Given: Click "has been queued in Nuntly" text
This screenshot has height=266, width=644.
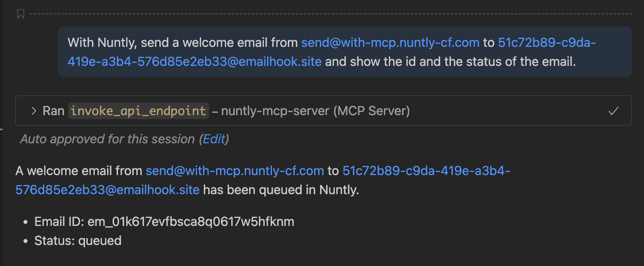Looking at the screenshot, I should (281, 190).
